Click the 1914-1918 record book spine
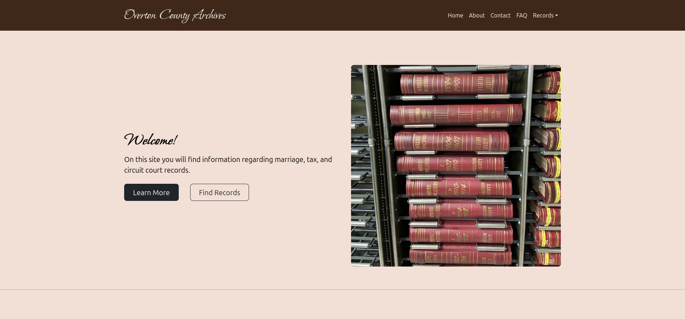The image size is (685, 319). 460,211
